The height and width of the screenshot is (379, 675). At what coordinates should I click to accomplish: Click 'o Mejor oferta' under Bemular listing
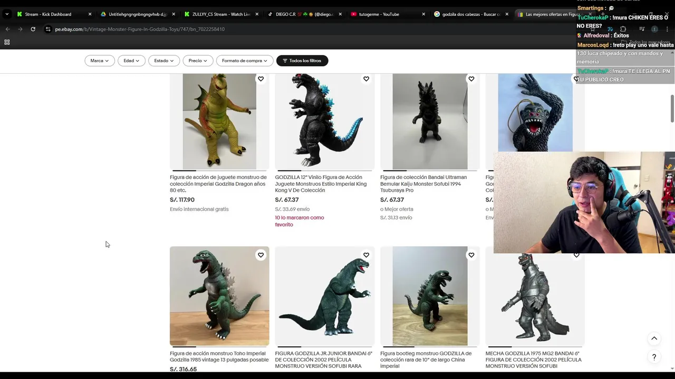click(397, 209)
